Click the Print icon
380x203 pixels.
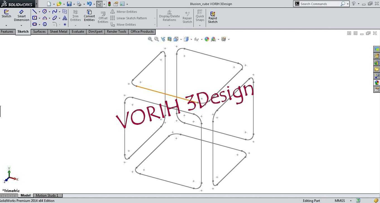[79, 4]
